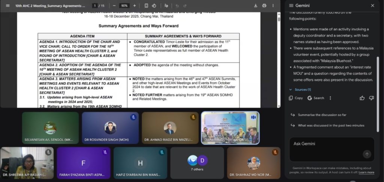Viewport: 384px width, 182px height.
Task: Zoom out of the PDF document
Action: point(114,6)
